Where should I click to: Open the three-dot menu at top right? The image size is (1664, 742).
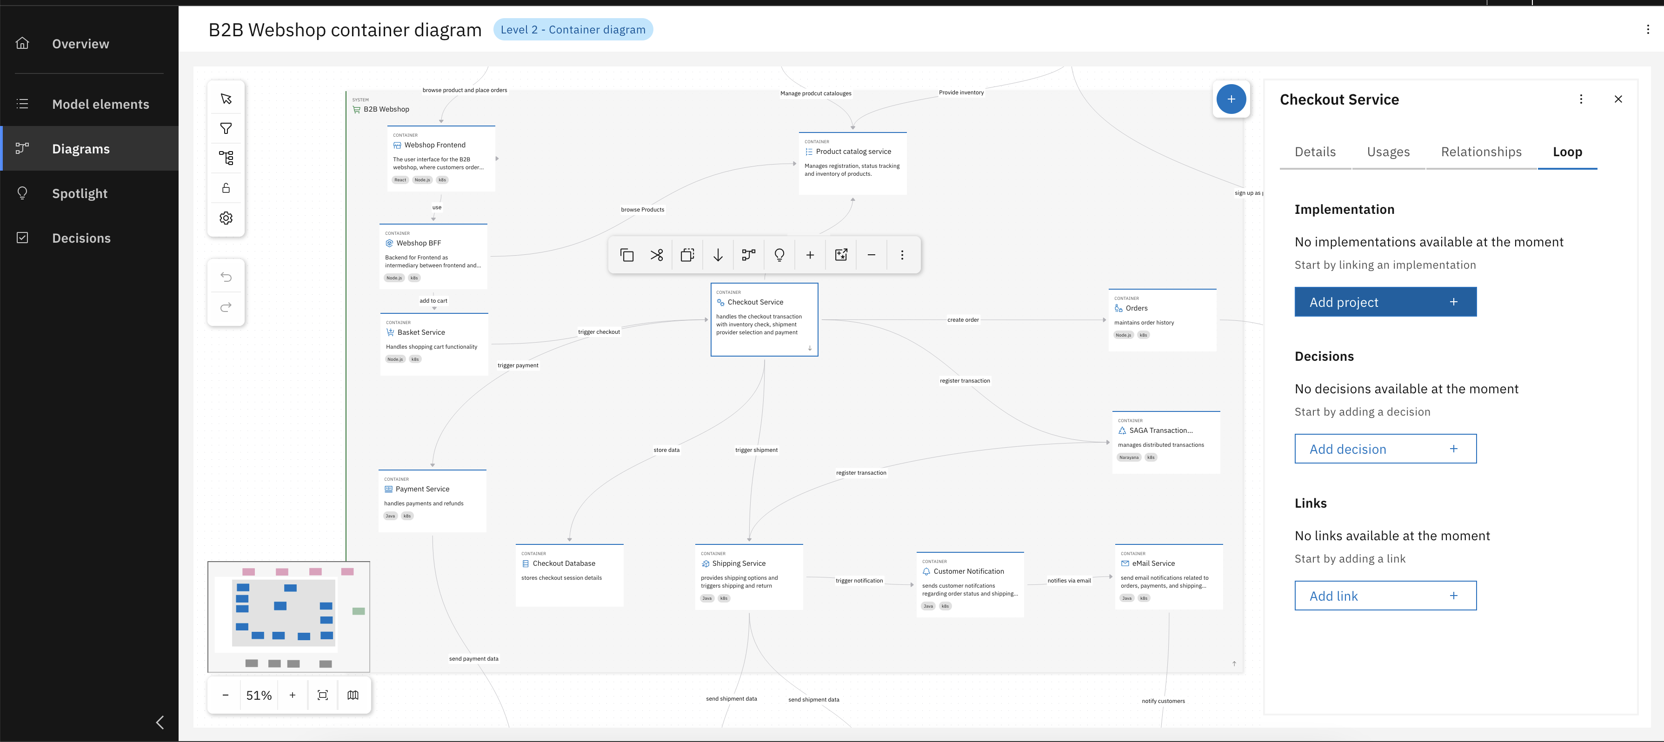[1648, 29]
